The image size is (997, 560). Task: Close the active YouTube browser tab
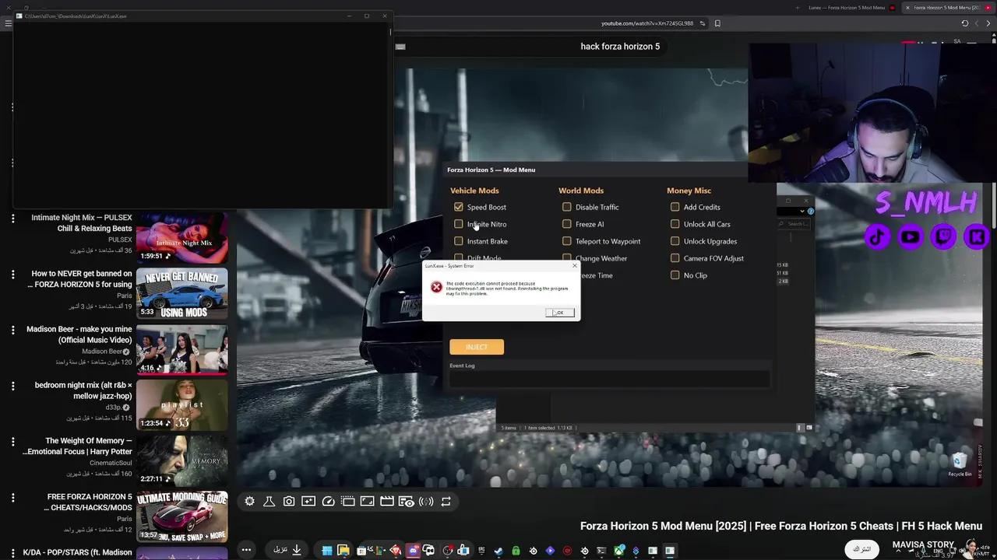click(x=907, y=8)
